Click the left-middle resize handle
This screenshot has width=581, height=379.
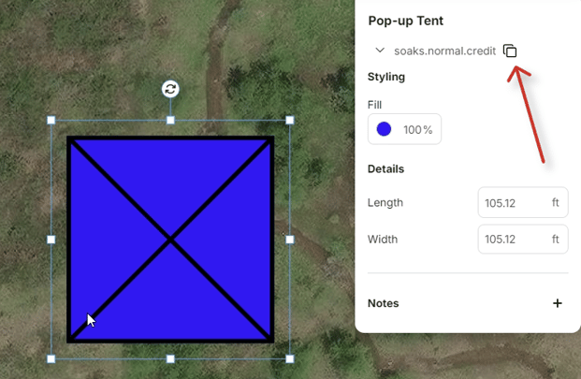51,240
